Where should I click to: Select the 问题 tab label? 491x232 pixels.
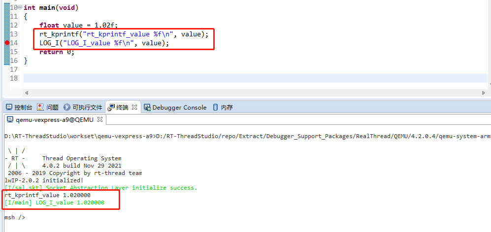point(52,107)
